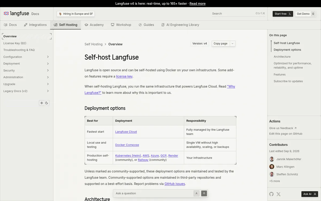Open Troubleshooting & FAQ sidebar page

[19, 50]
